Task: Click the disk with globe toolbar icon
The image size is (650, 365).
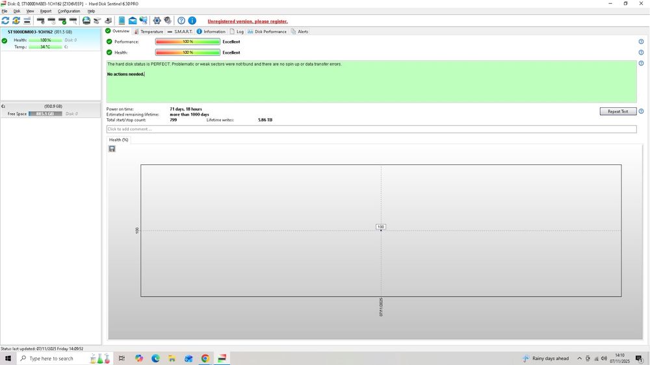Action: tap(86, 20)
